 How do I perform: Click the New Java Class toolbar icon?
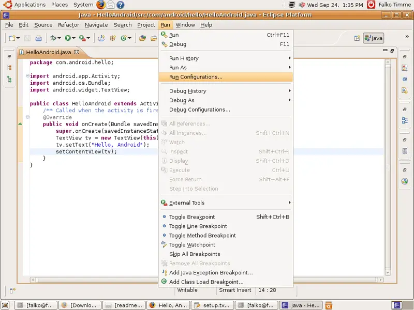(x=124, y=38)
